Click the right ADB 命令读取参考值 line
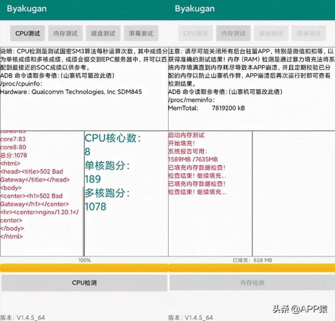Viewport: 335px width, 321px height. pyautogui.click(x=226, y=92)
